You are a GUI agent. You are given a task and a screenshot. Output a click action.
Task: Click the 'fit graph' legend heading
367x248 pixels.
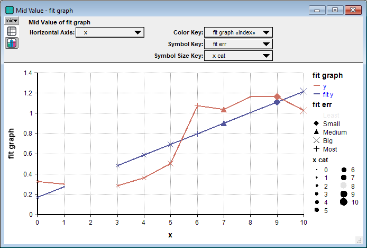327,76
